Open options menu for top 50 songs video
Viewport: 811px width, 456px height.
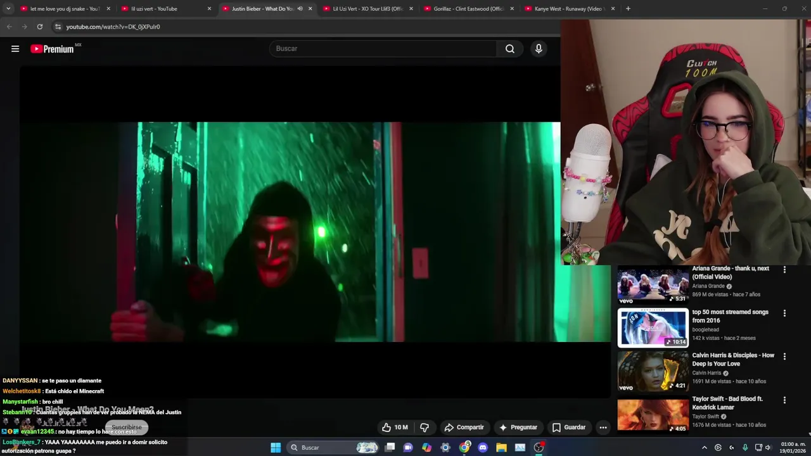(784, 313)
